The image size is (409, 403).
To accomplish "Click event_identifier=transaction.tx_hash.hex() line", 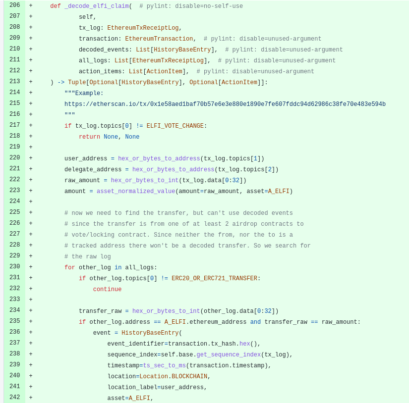I will pos(184,344).
